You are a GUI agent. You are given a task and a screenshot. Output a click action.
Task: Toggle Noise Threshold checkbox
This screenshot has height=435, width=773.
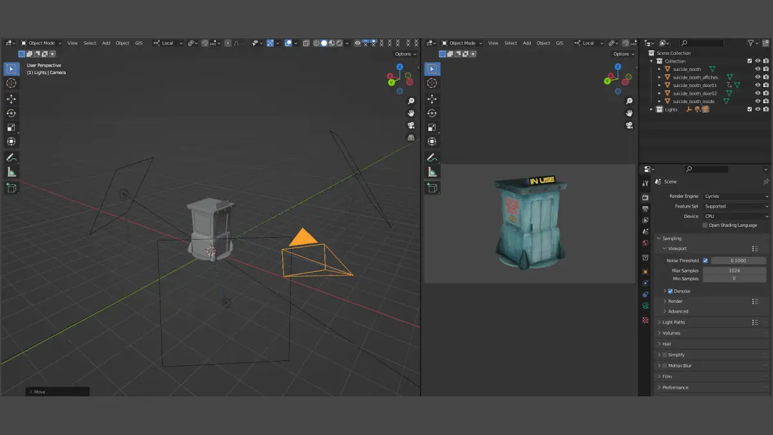[x=705, y=260]
